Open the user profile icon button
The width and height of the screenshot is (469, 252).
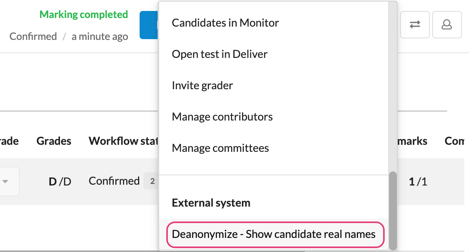point(447,25)
